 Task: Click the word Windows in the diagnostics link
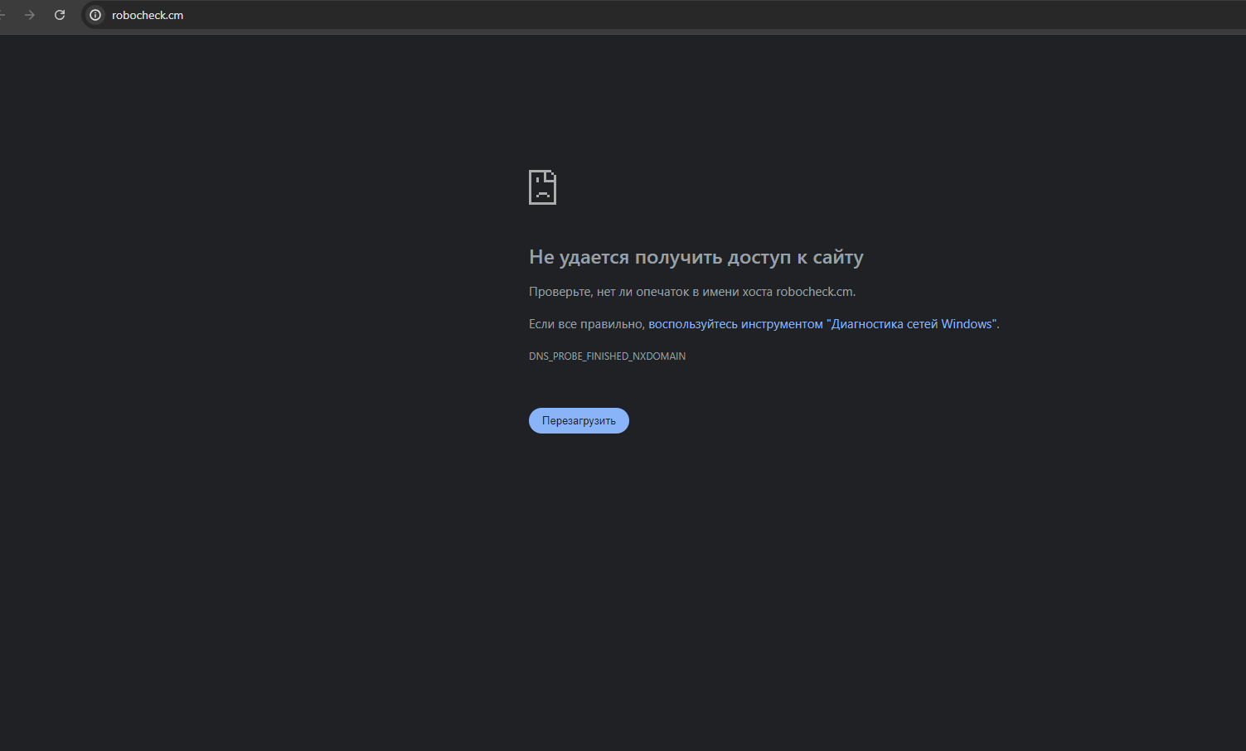pyautogui.click(x=966, y=324)
